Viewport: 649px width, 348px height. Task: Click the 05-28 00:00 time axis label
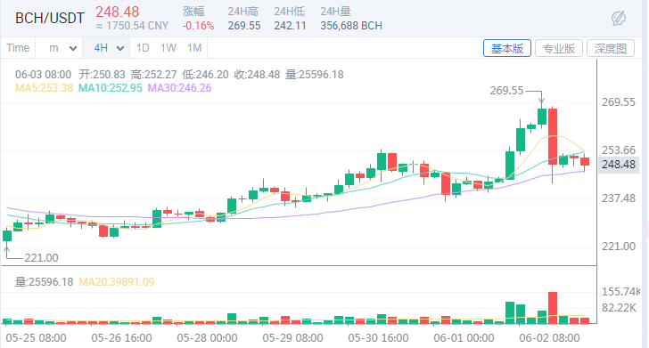pyautogui.click(x=207, y=337)
